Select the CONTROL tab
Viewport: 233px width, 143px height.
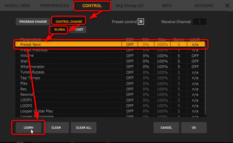pyautogui.click(x=92, y=6)
